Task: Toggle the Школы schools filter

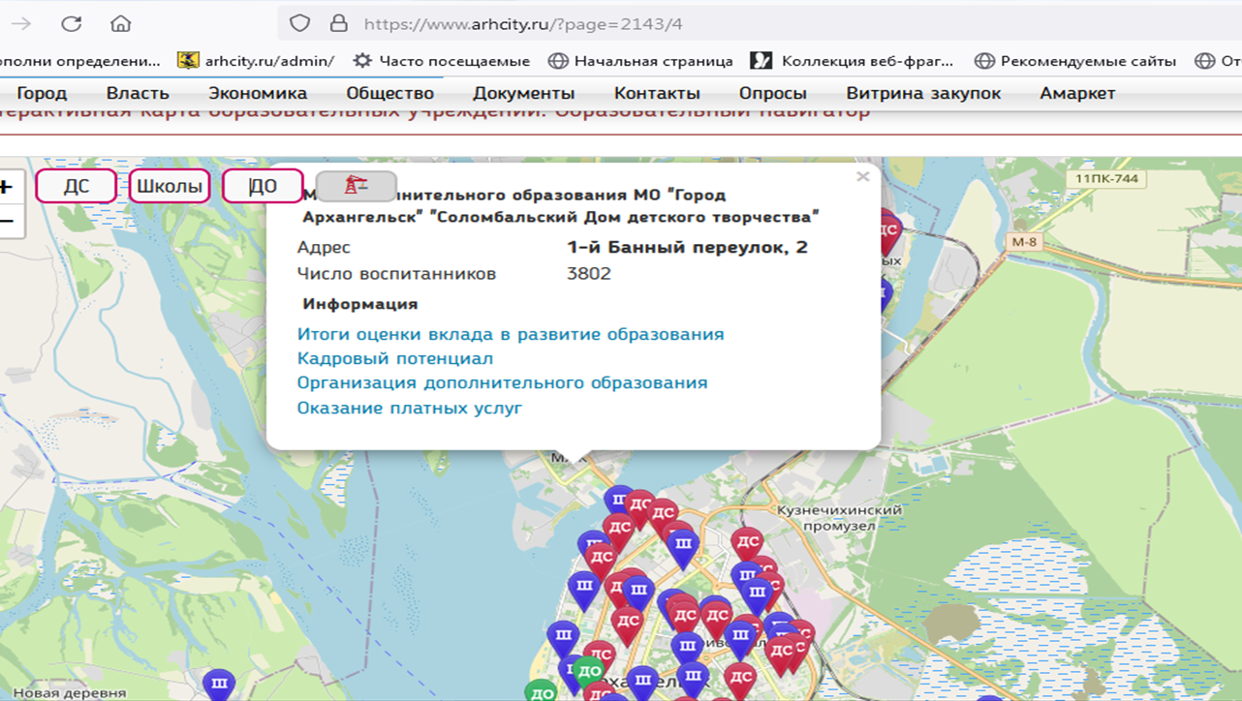Action: pos(170,186)
